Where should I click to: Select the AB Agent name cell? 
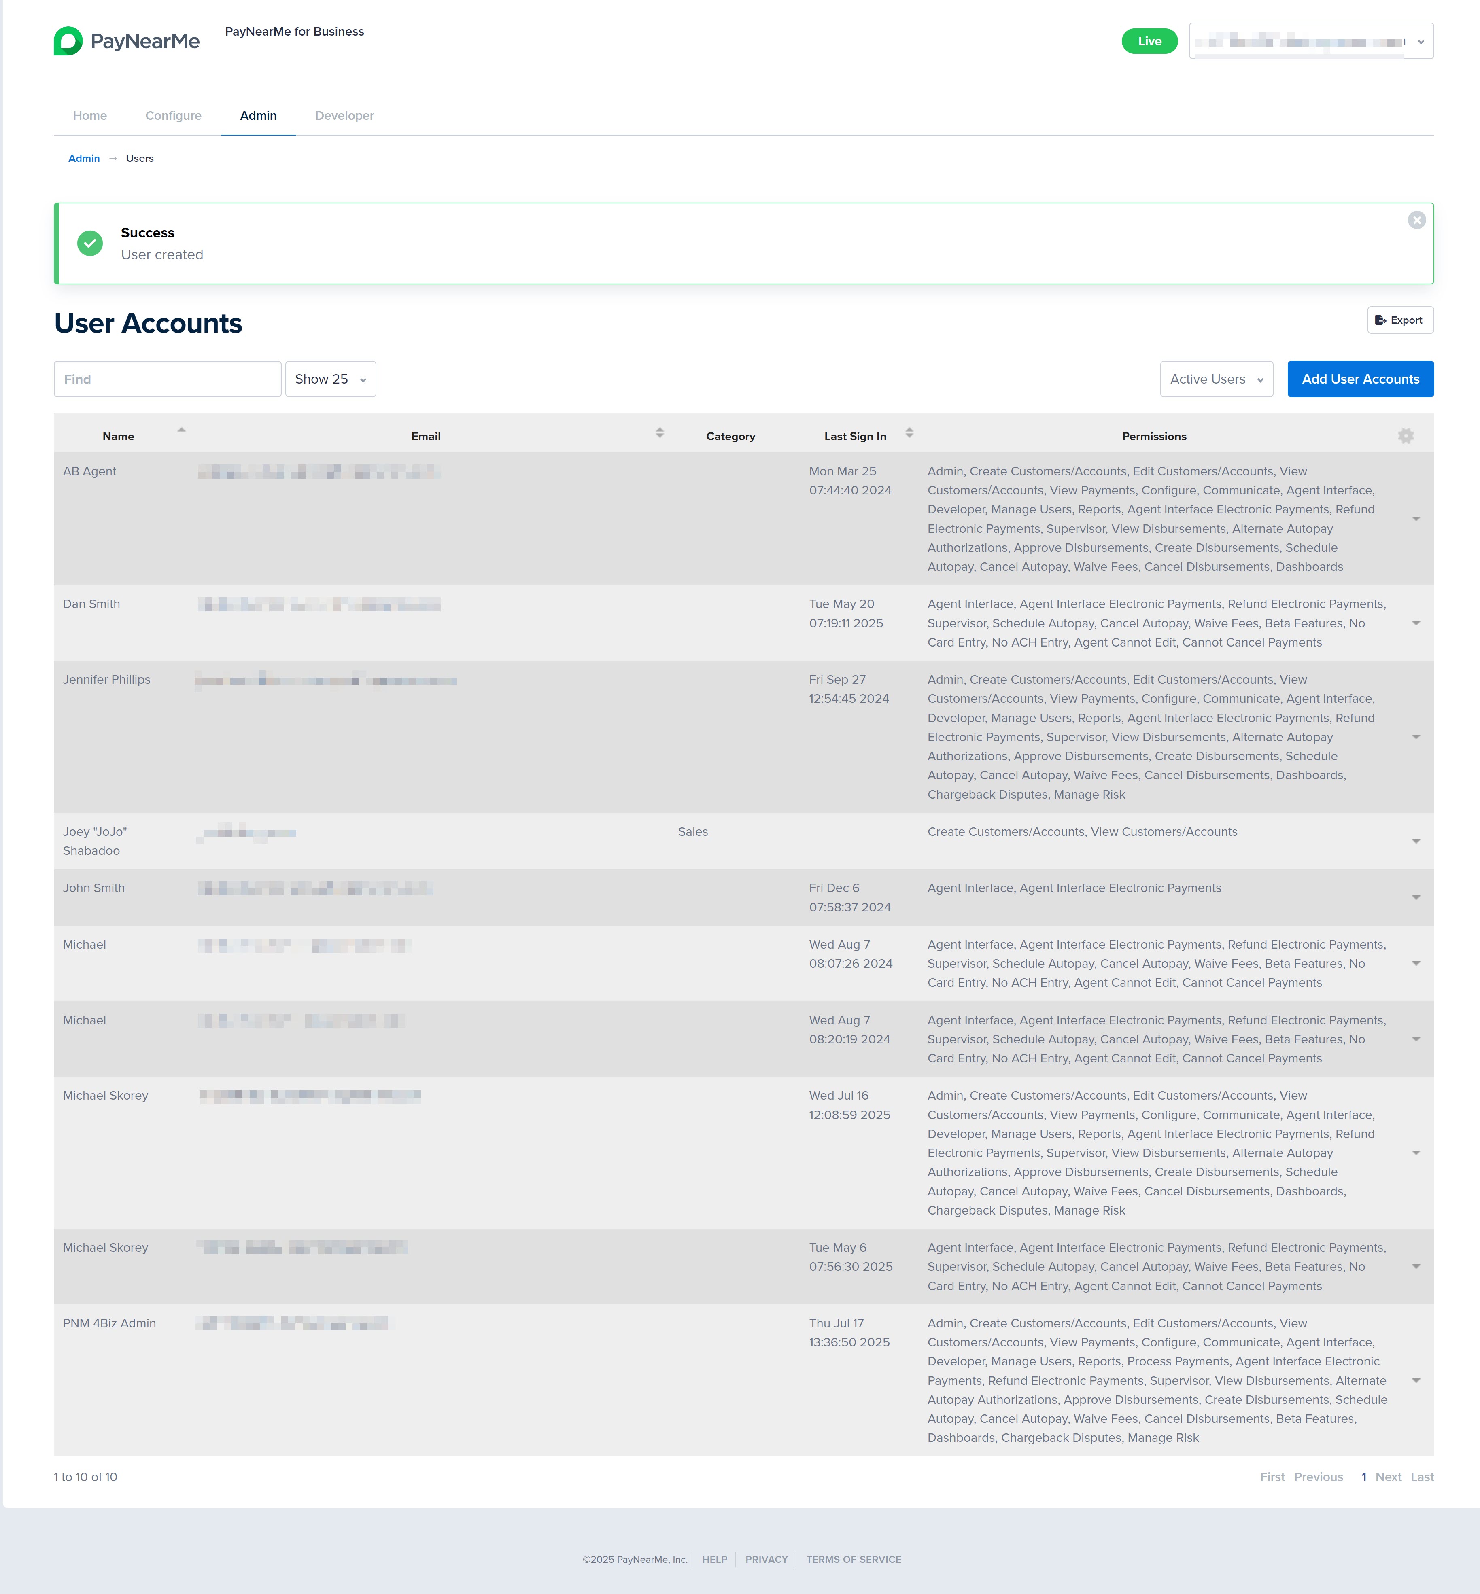[x=90, y=472]
